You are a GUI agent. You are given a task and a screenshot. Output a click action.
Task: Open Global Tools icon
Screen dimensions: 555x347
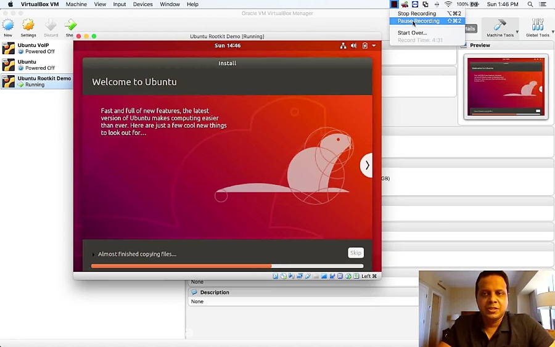(x=537, y=25)
